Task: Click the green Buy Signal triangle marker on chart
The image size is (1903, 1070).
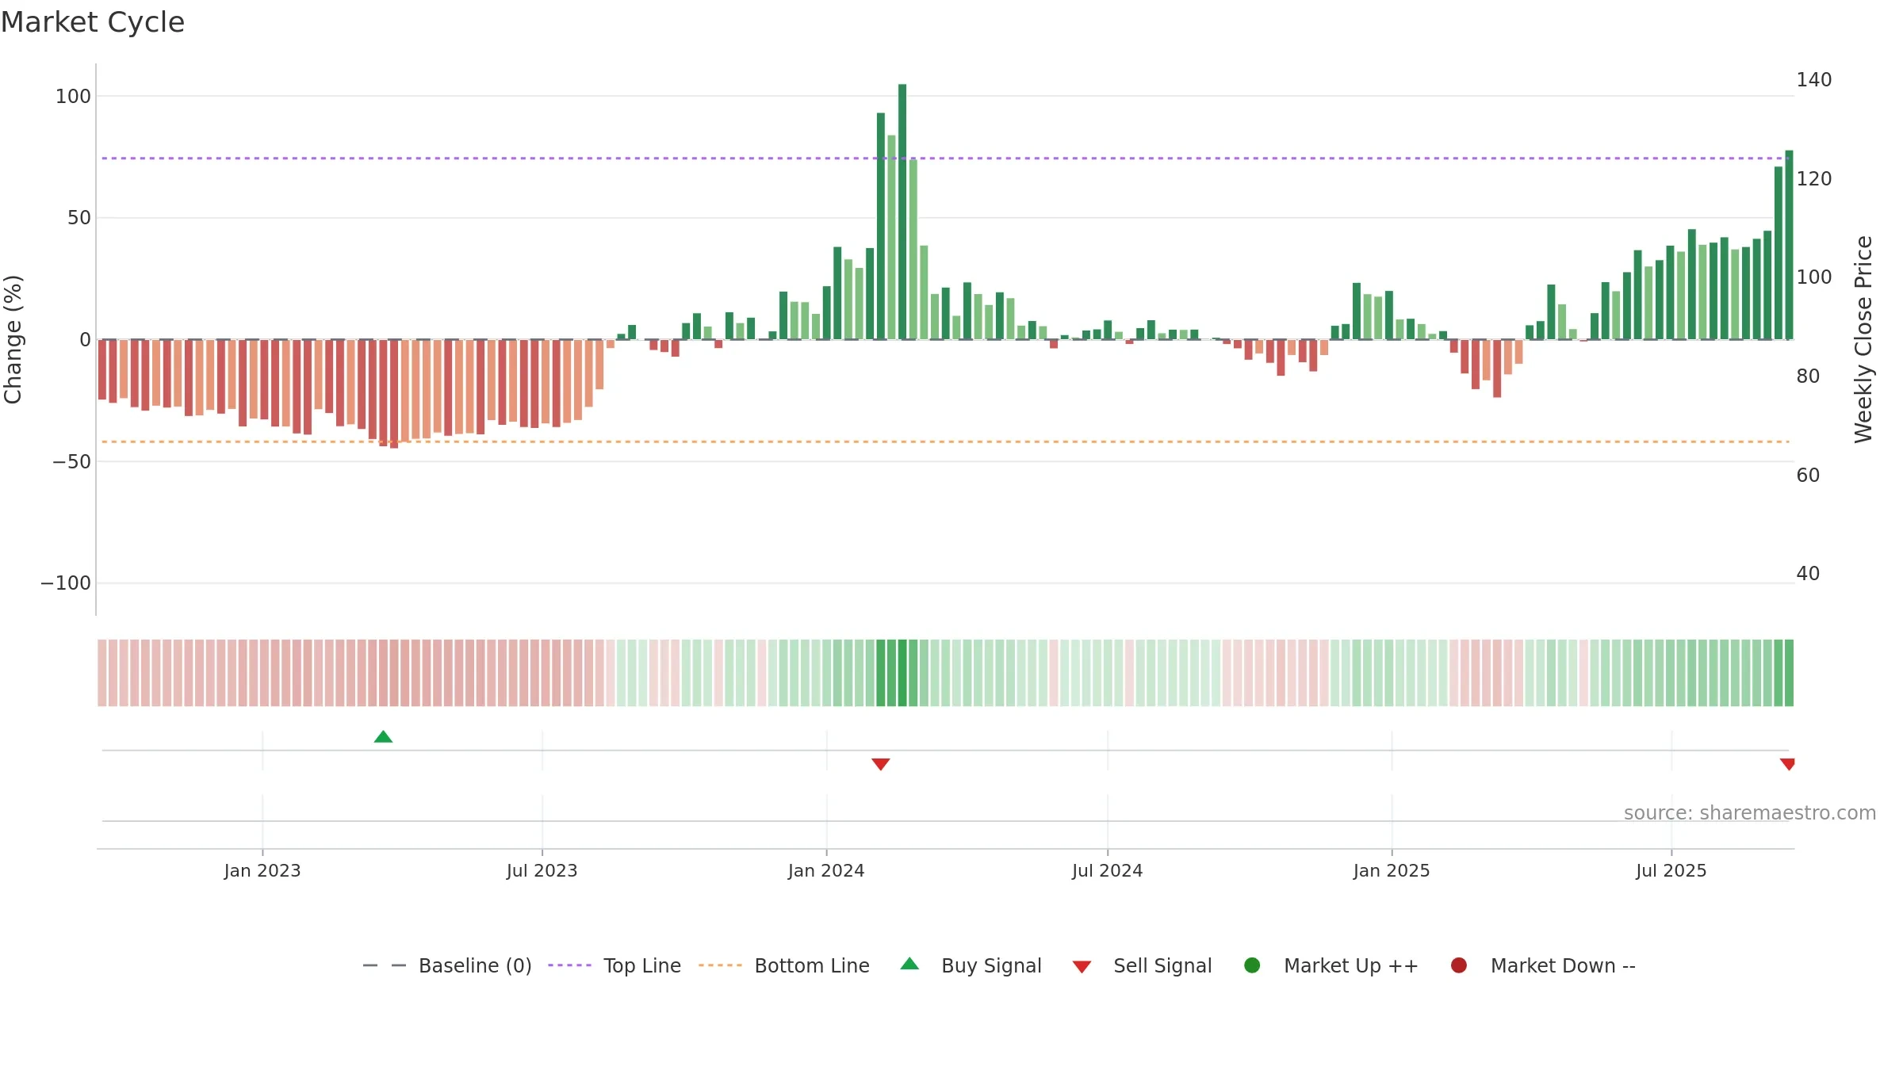Action: (x=383, y=736)
